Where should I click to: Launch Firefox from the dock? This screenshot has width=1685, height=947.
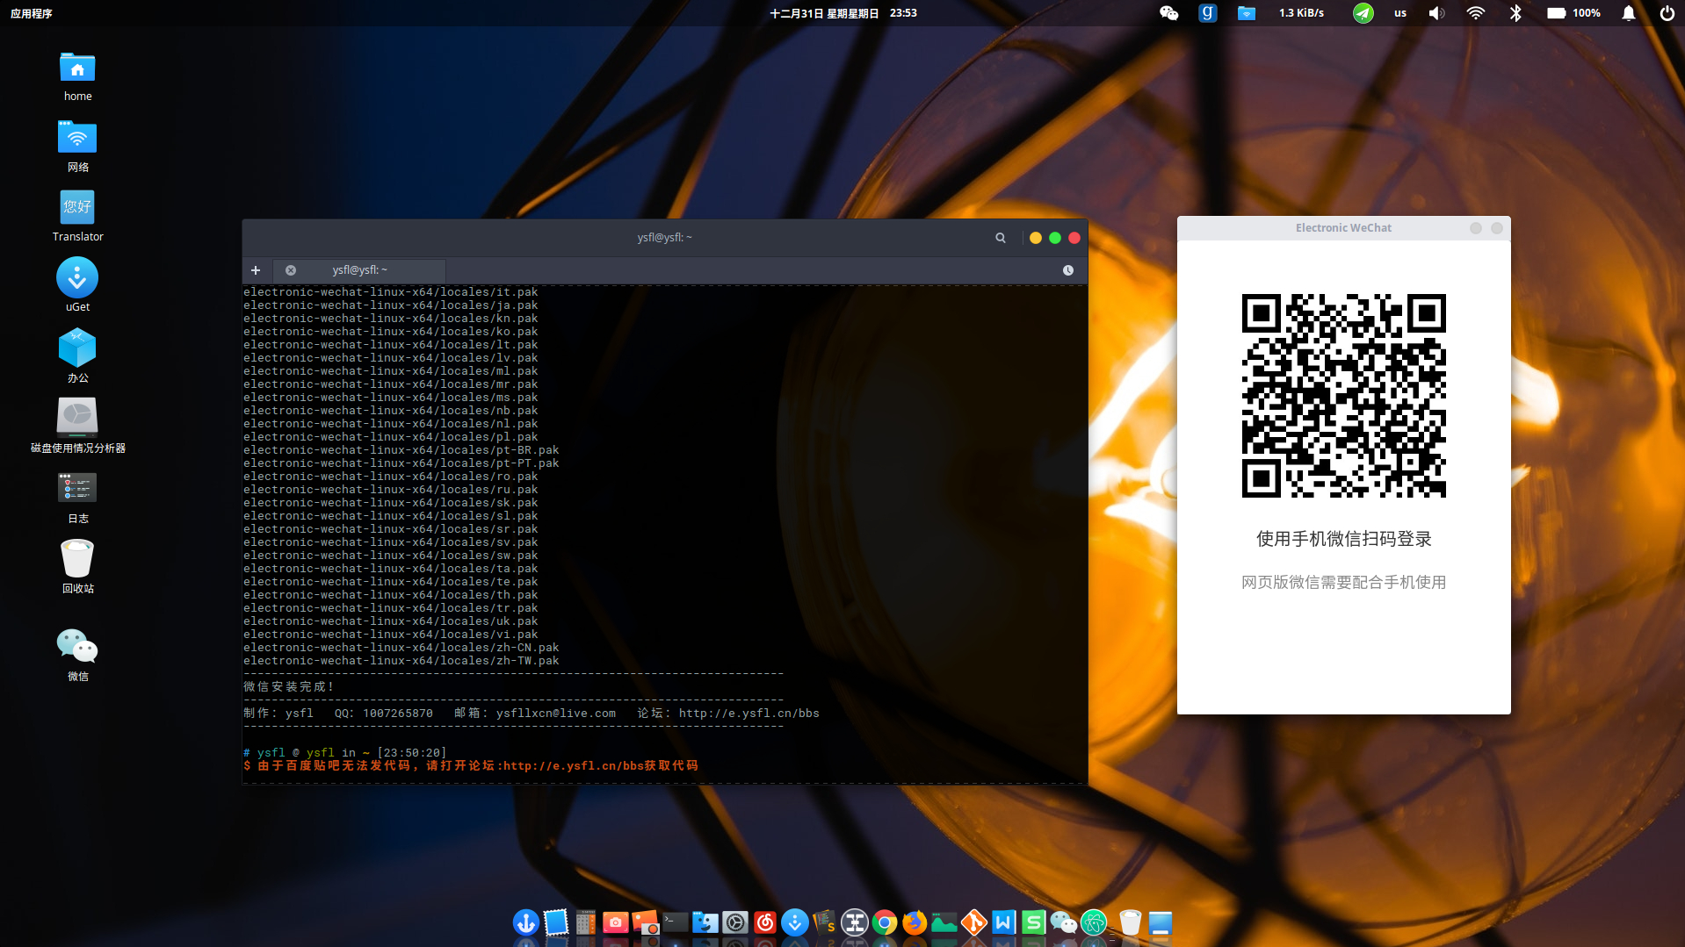(915, 922)
